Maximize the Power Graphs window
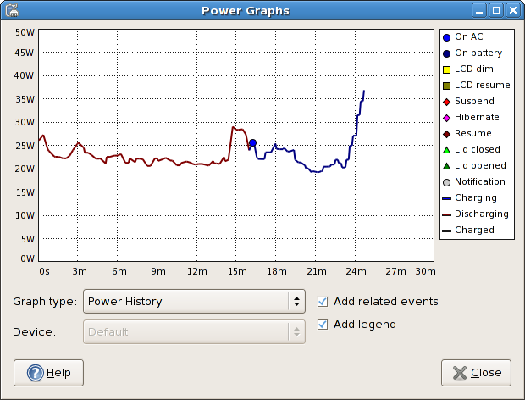Viewport: 525px width, 400px height. [x=496, y=10]
